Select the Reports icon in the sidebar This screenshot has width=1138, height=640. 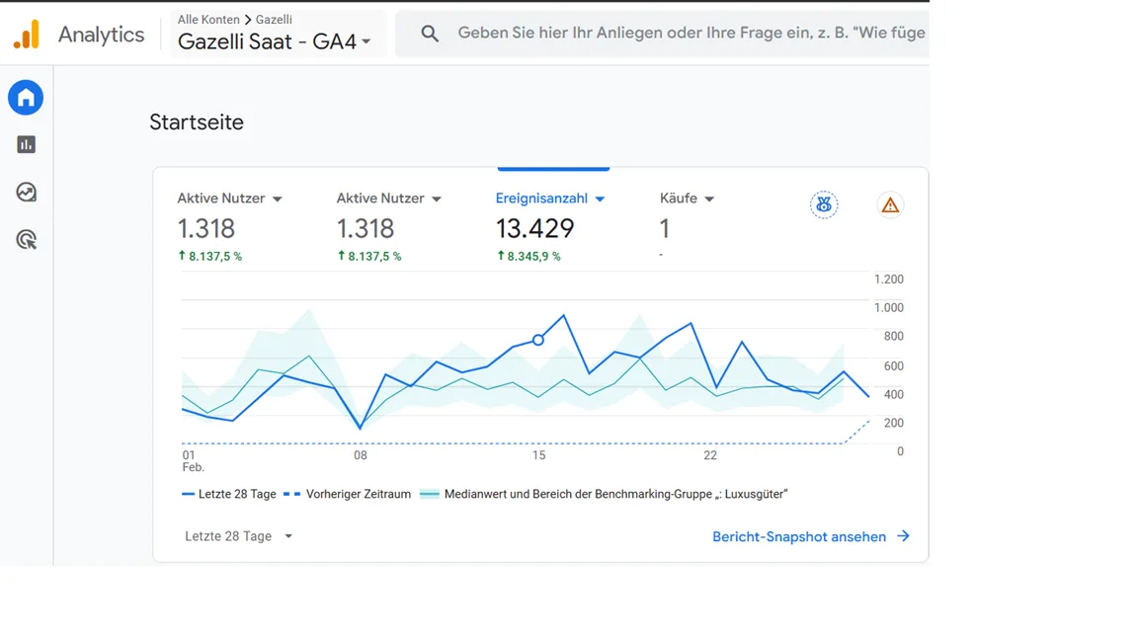(x=25, y=144)
